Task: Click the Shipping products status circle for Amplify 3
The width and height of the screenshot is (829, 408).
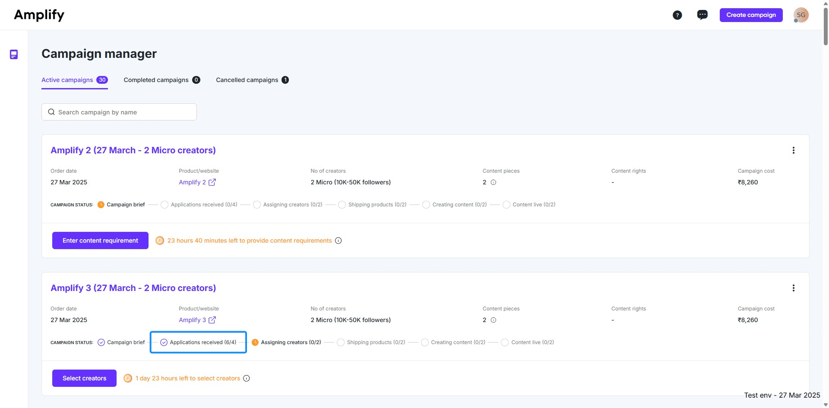Action: tap(341, 342)
